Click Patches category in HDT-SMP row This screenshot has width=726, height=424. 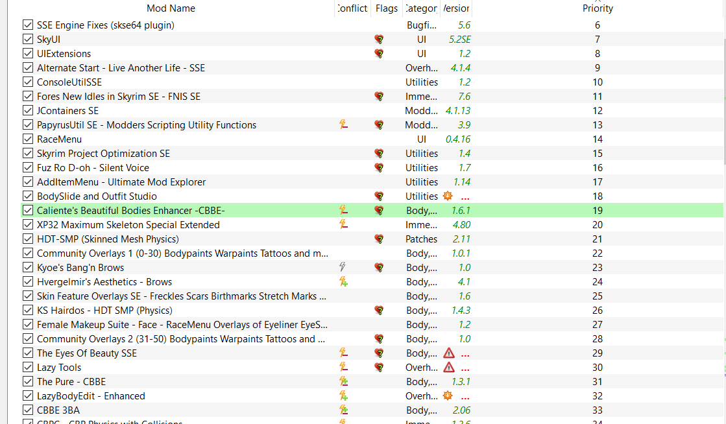(x=421, y=239)
